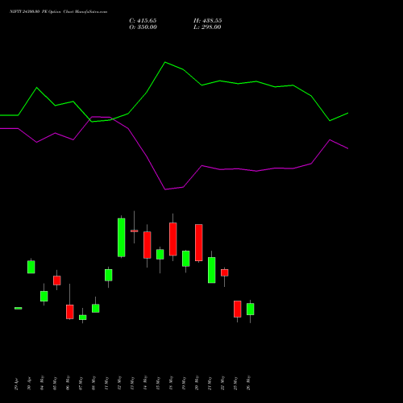The width and height of the screenshot is (403, 403).
Task: Select the 07 May date label
Action: (81, 383)
